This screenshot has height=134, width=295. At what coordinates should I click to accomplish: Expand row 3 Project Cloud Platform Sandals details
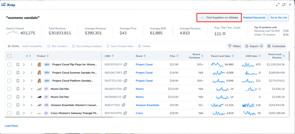pos(24,81)
